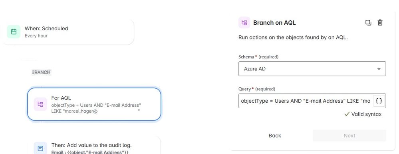Click the Query required field label
399x154 pixels.
[x=257, y=89]
